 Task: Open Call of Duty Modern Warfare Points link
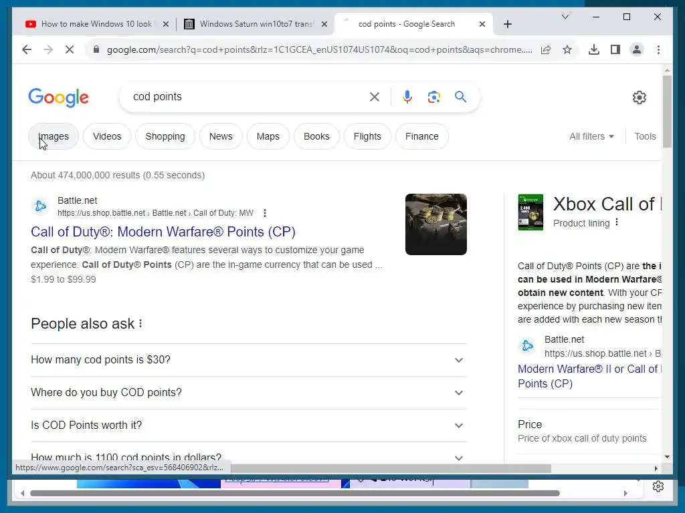pyautogui.click(x=163, y=232)
